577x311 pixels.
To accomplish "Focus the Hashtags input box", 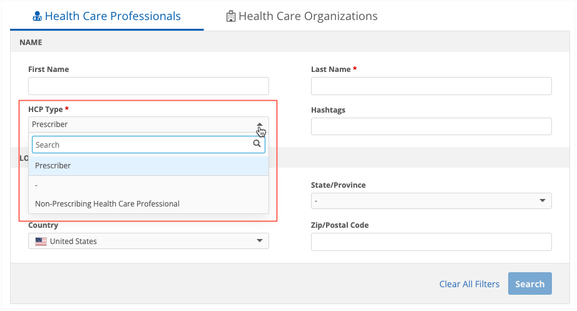I will click(431, 126).
